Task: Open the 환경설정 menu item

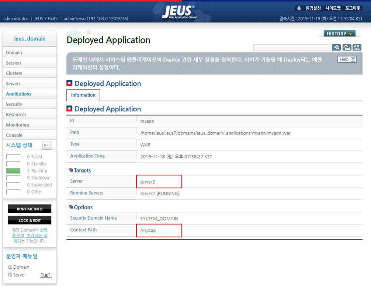Action: click(x=313, y=8)
